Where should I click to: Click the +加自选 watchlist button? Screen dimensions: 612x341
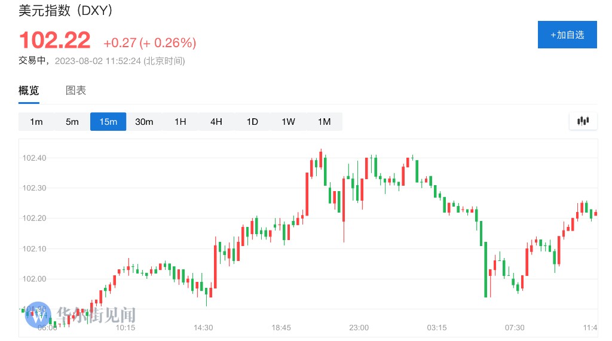point(567,35)
